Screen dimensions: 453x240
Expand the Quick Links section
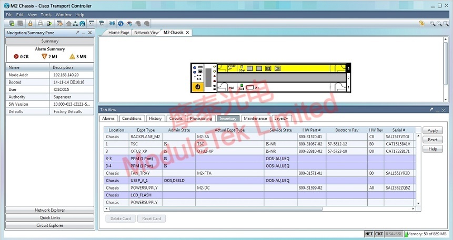pos(49,218)
